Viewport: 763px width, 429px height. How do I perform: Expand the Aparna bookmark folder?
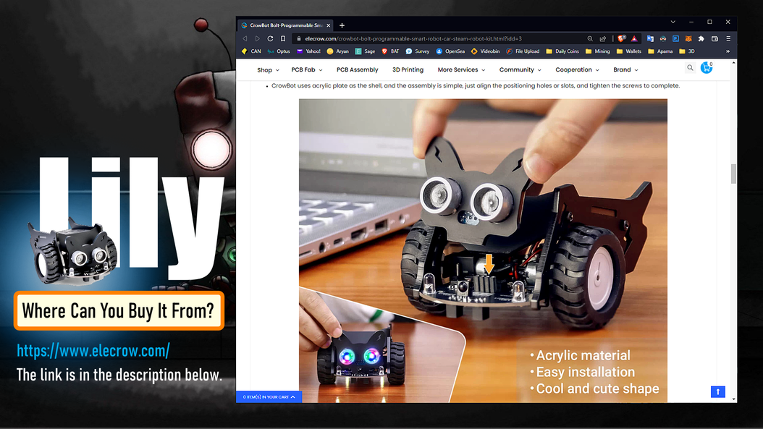pyautogui.click(x=660, y=51)
